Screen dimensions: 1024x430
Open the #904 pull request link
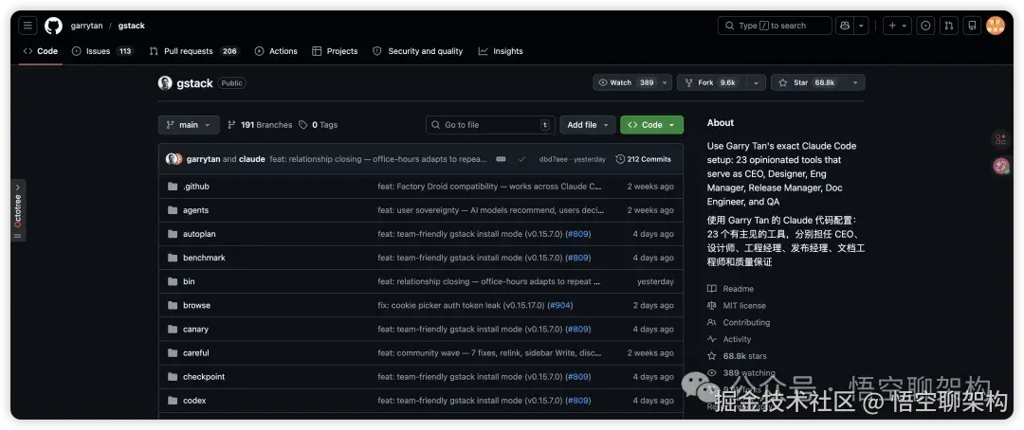pos(559,305)
